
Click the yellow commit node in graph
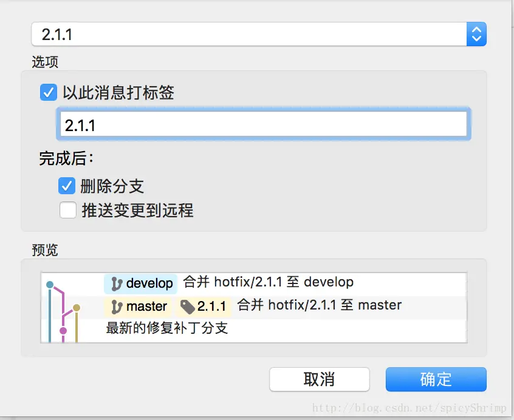[77, 308]
